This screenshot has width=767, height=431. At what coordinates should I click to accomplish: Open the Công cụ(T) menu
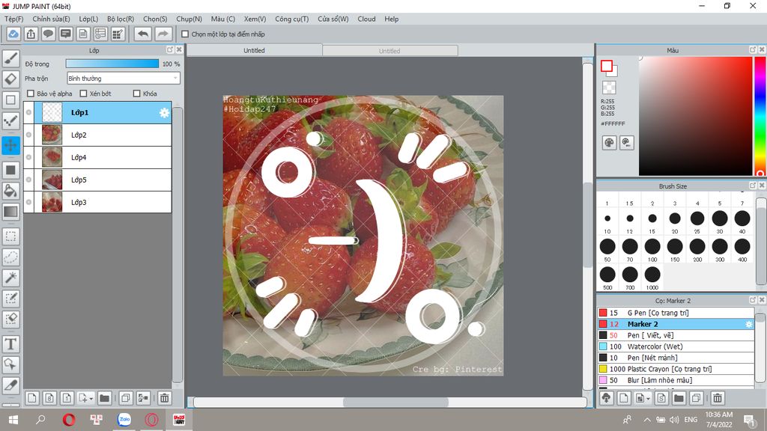point(291,19)
